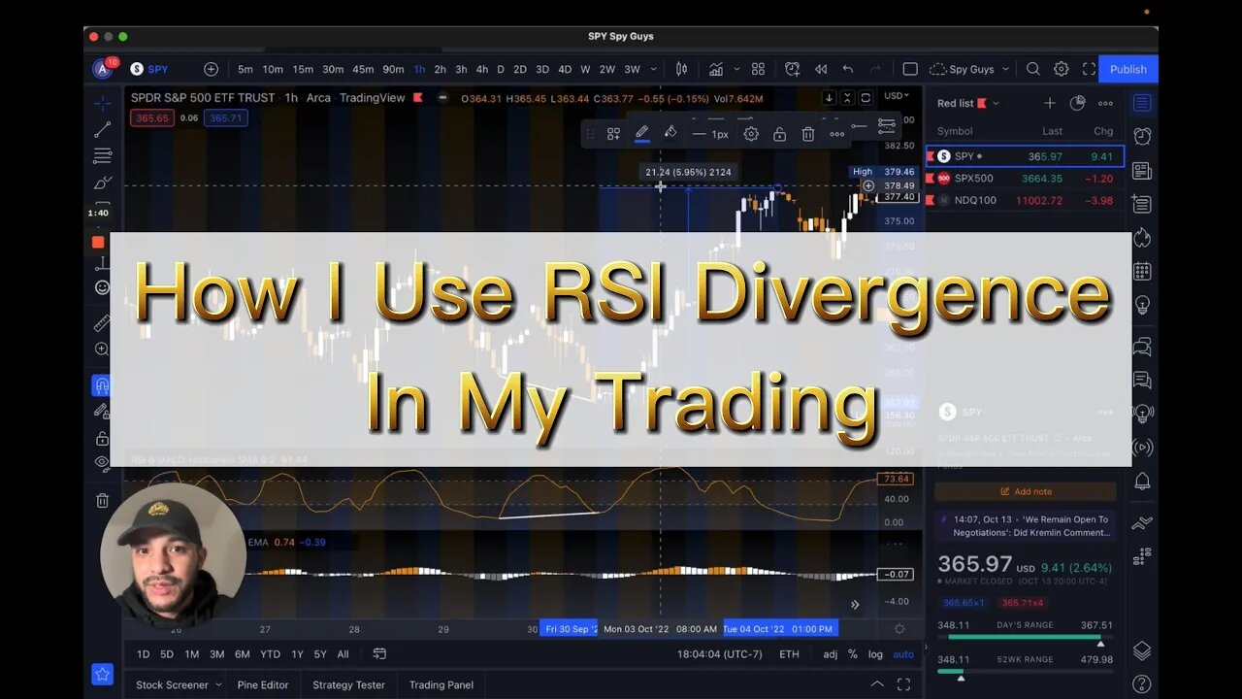
Task: Click the red color swatch in left toolbar
Action: pos(98,242)
